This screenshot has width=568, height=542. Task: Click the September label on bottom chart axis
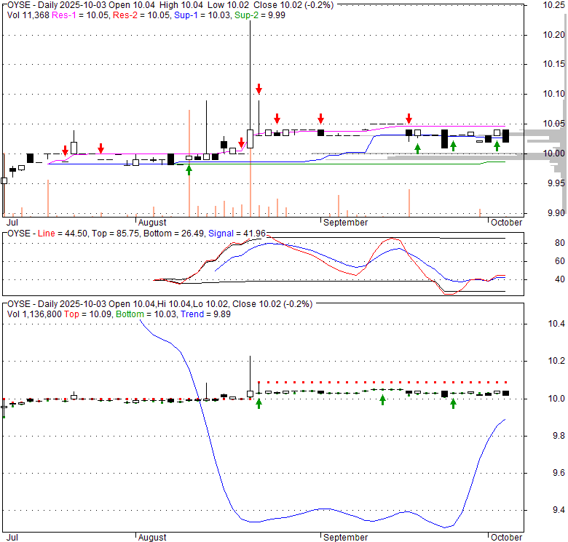click(x=344, y=538)
